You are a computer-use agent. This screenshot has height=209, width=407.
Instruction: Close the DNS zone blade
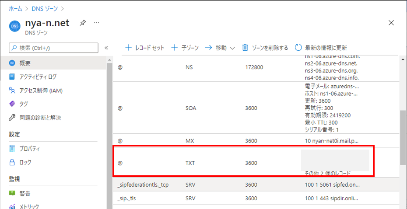pyautogui.click(x=391, y=23)
